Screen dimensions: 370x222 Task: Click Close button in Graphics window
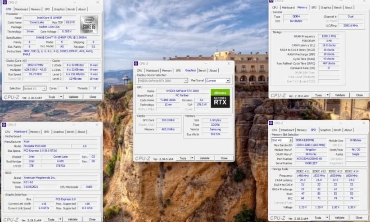click(x=224, y=158)
